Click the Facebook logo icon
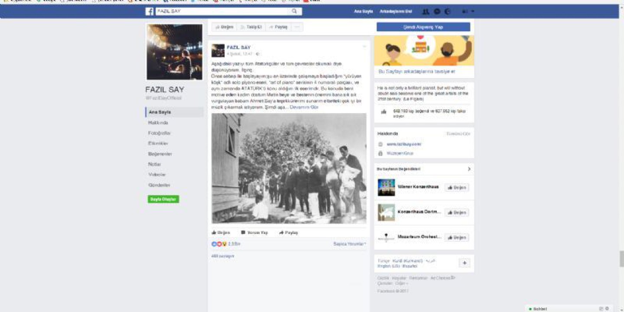 coord(149,11)
